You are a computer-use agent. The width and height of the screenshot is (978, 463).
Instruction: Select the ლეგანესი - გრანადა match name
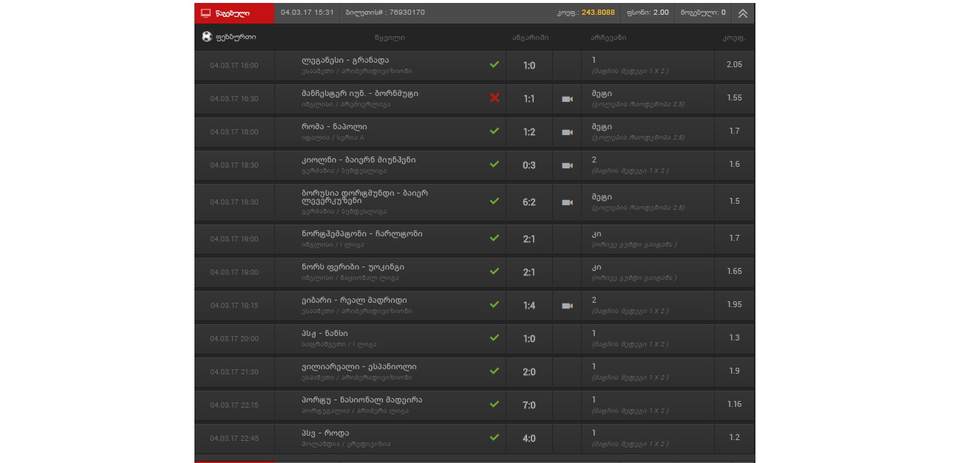click(345, 61)
